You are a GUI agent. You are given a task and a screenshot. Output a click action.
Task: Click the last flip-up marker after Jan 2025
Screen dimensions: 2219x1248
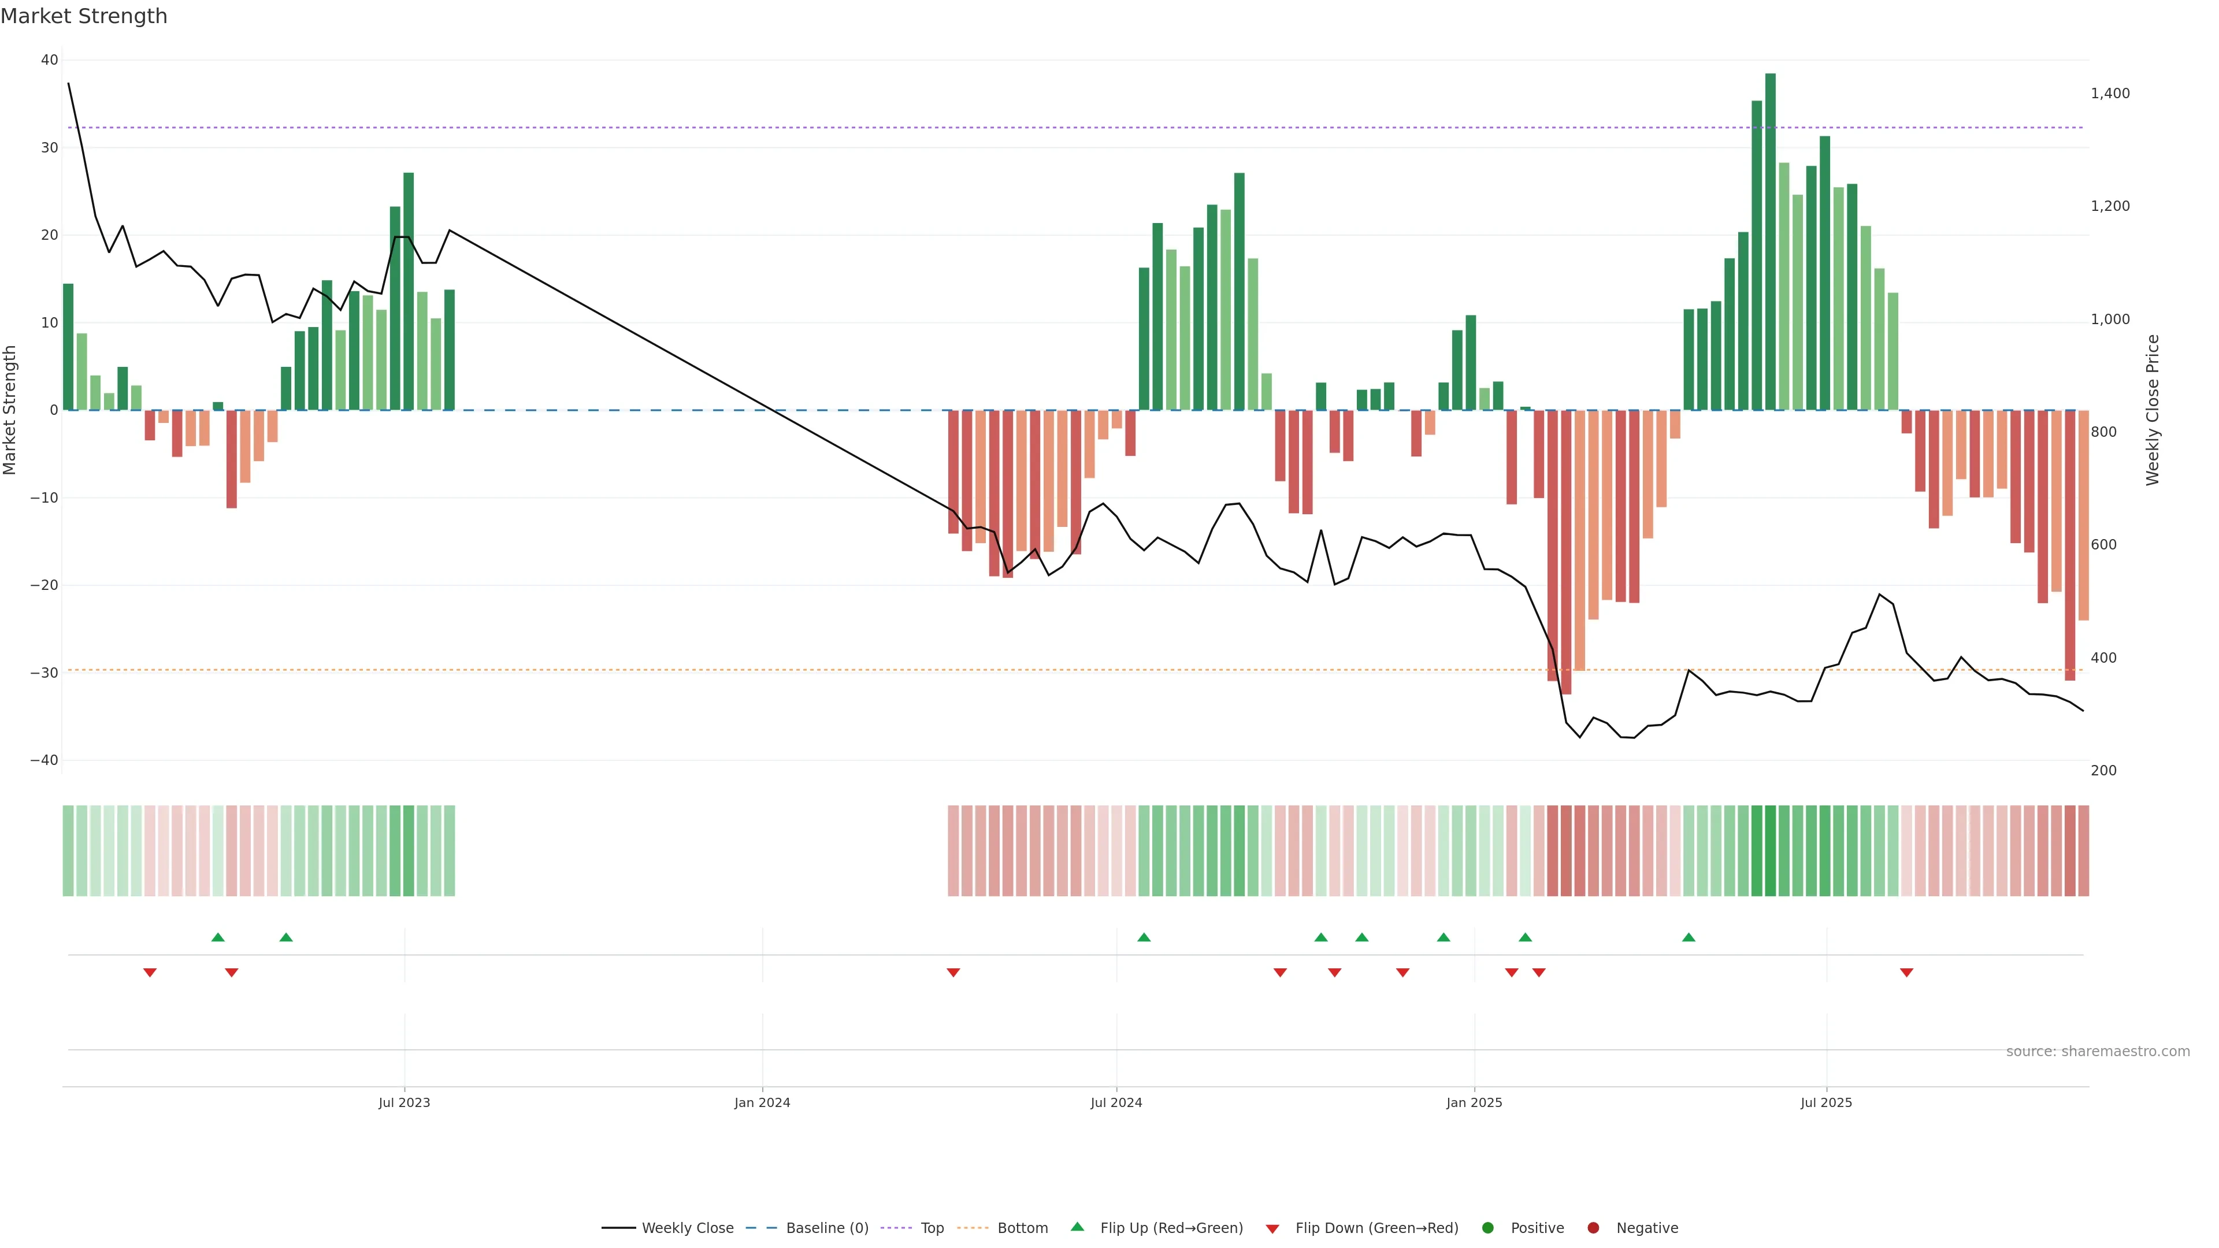click(x=1689, y=937)
